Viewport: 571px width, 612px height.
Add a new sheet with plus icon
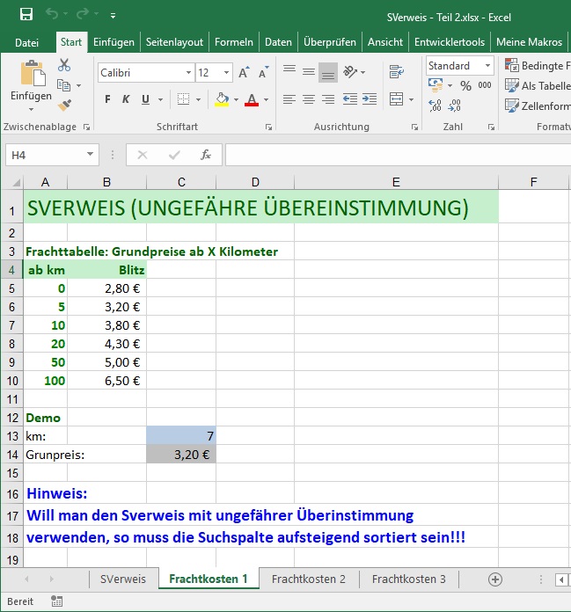click(x=495, y=579)
